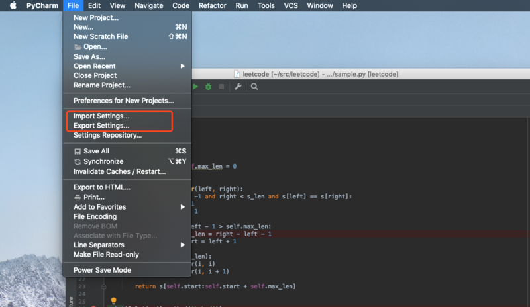Close the open File menu
This screenshot has width=530, height=307.
[73, 5]
